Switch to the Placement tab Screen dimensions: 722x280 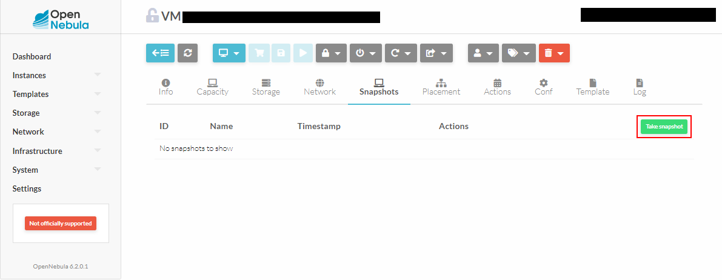pyautogui.click(x=441, y=87)
